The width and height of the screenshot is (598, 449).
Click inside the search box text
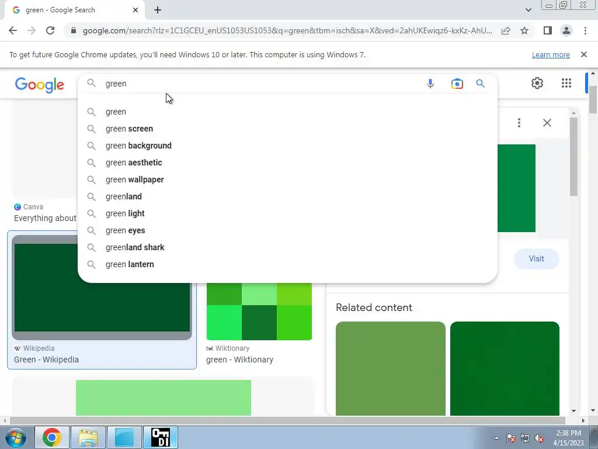(x=116, y=84)
